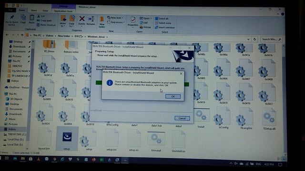
Task: Click Paste shortcut in the ribbon
Action: point(46,25)
